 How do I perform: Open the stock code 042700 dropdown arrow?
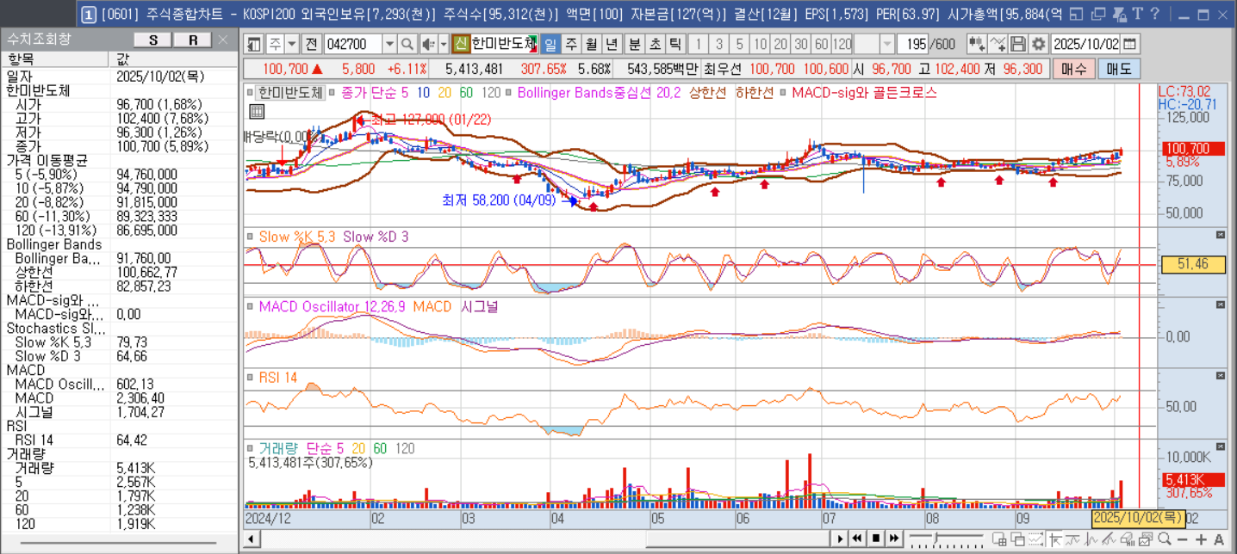(389, 45)
